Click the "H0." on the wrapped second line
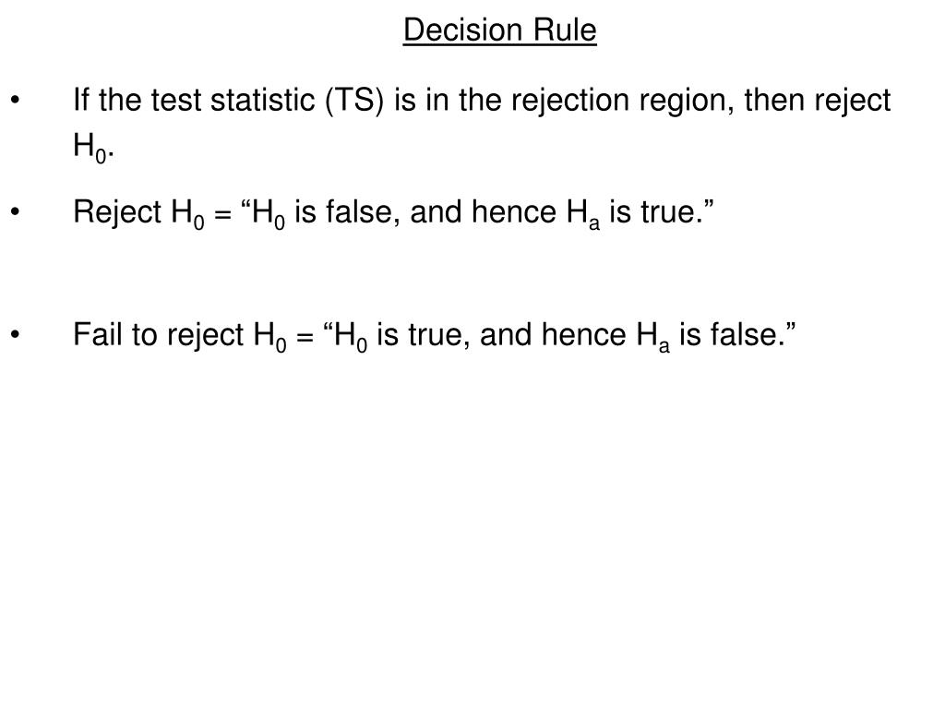The image size is (945, 709). coord(94,147)
